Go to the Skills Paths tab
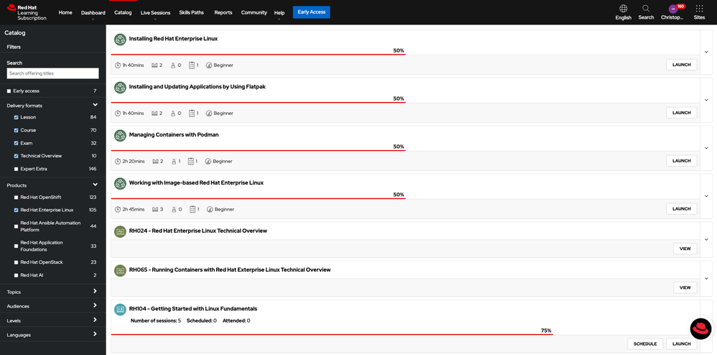This screenshot has height=355, width=717. [193, 13]
